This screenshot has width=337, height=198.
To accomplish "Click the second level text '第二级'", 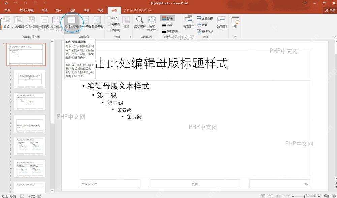I will point(107,95).
